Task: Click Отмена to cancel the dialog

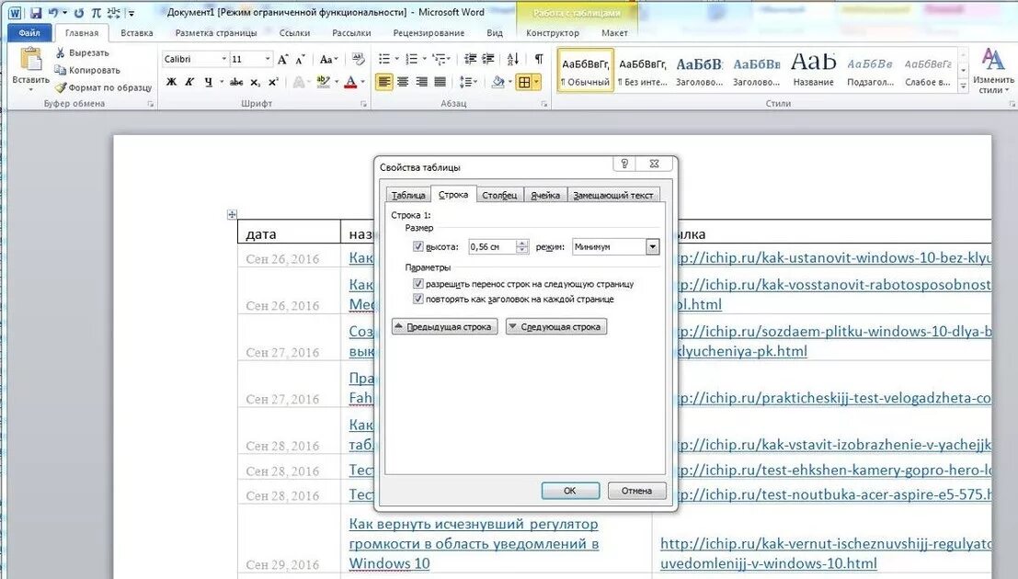Action: click(636, 491)
